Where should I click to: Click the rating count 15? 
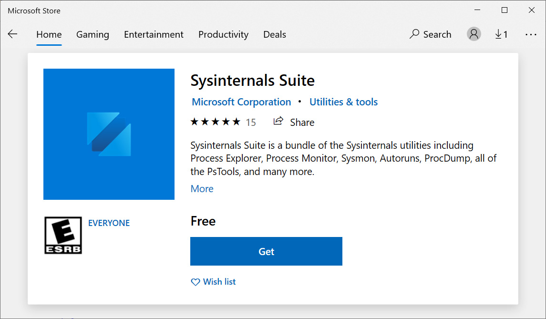coord(251,122)
